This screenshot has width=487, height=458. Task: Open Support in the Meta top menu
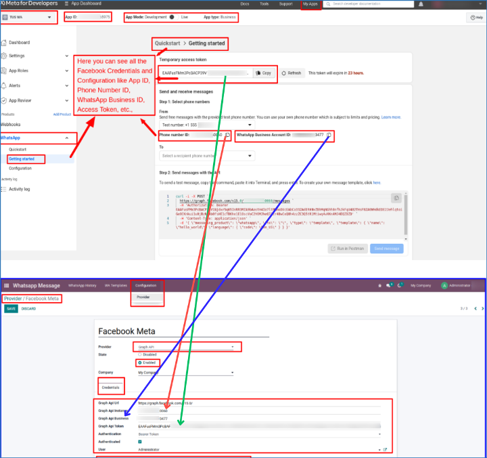(x=285, y=4)
